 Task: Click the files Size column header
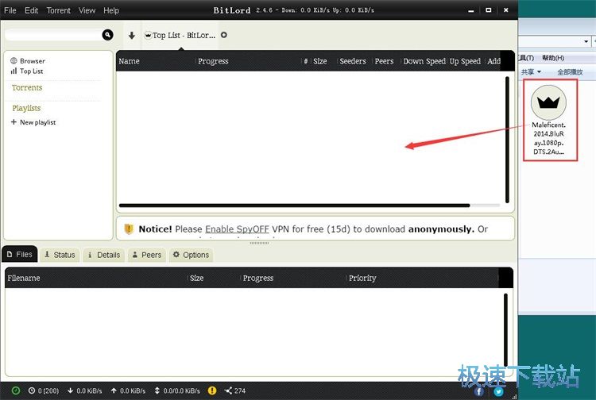coord(196,278)
